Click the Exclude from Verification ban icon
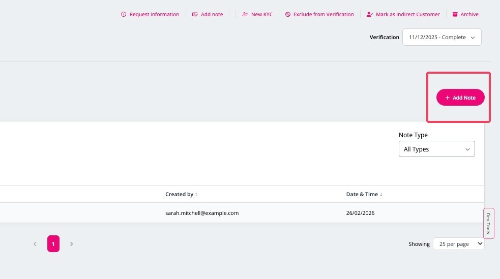Viewport: 500px width, 279px height. (287, 14)
